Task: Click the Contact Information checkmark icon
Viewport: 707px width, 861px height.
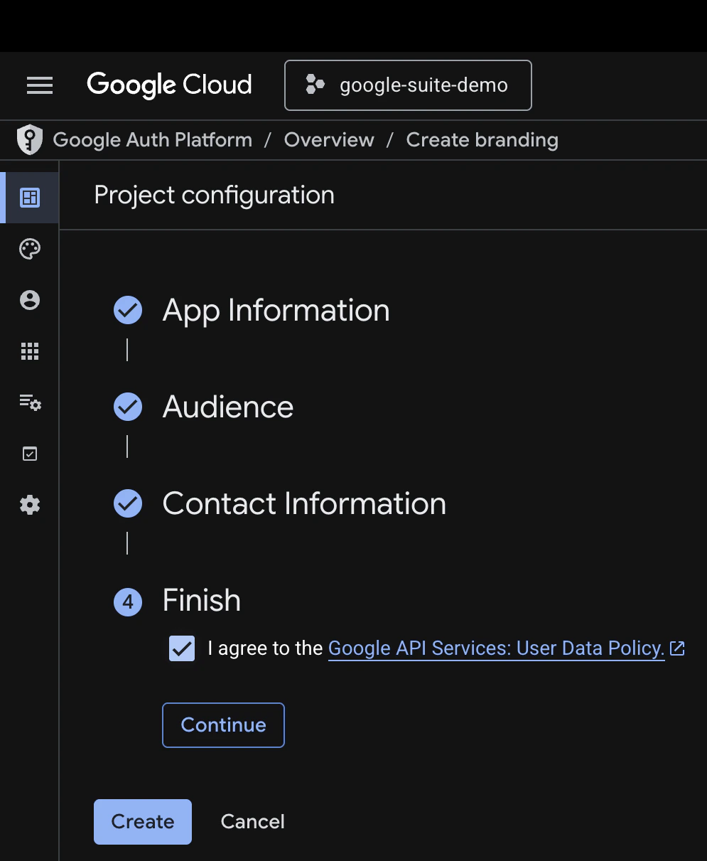Action: click(128, 503)
